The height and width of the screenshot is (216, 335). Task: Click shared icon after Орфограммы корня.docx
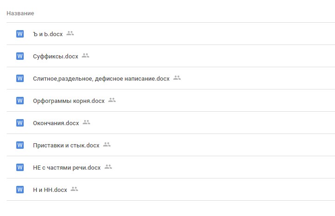tap(112, 100)
